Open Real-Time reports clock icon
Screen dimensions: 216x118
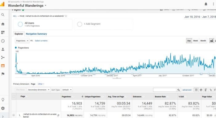pyautogui.click(x=3, y=41)
